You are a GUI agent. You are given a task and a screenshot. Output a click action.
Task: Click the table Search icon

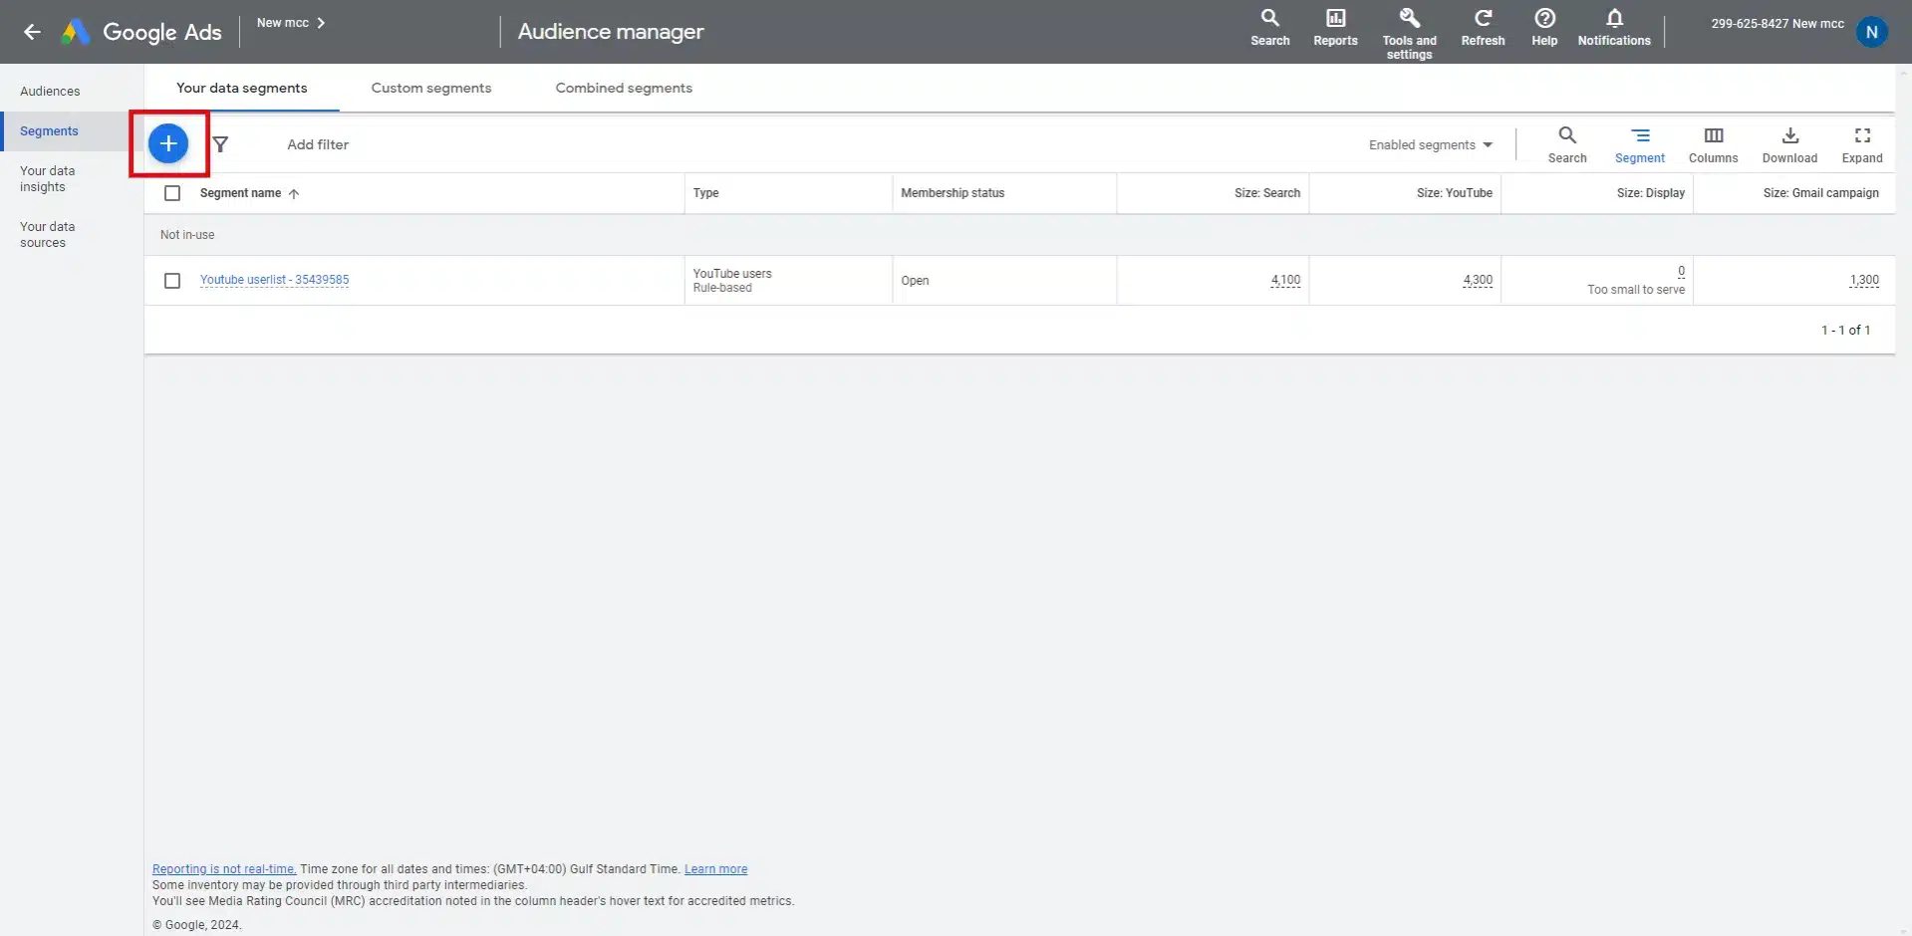(1566, 144)
